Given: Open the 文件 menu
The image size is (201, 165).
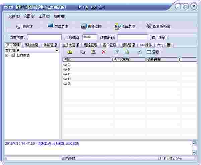Looking at the screenshot, I should (x=14, y=16).
